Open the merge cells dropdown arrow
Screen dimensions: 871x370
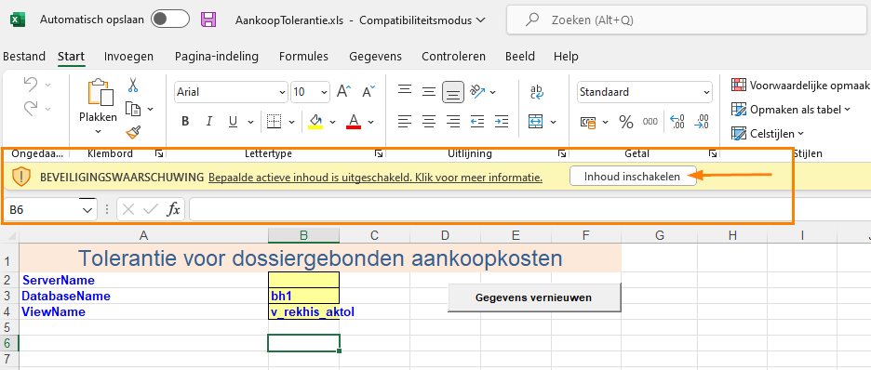(x=554, y=122)
